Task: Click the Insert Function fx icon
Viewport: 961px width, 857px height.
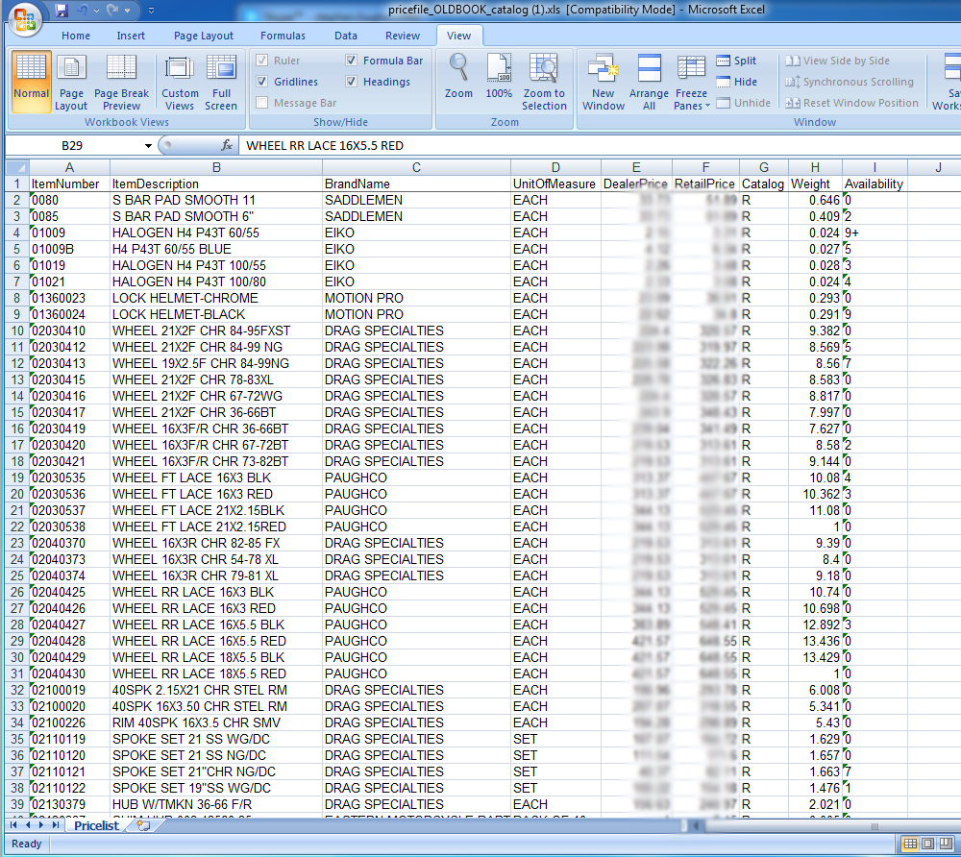Action: coord(227,145)
